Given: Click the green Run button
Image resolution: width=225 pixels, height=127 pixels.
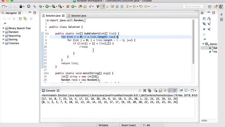Looking at the screenshot, I should [47, 6].
